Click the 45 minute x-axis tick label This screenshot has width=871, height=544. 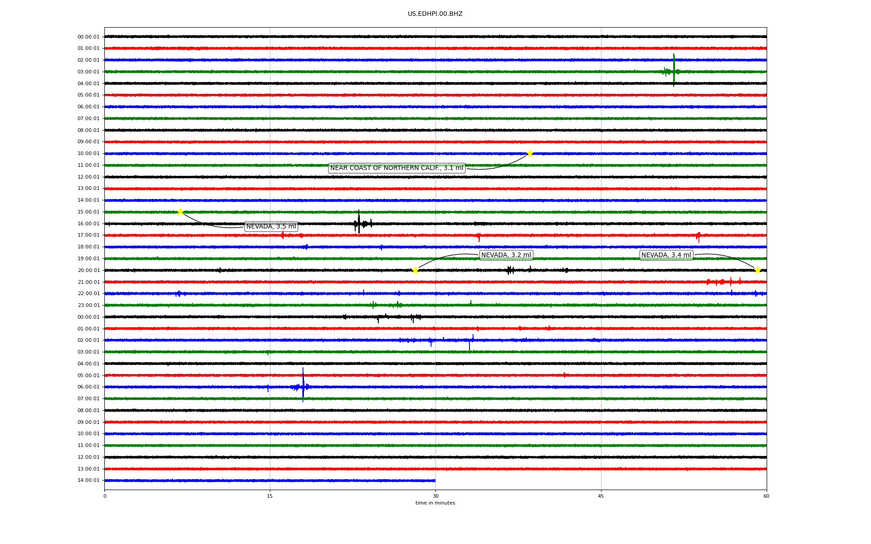[601, 496]
